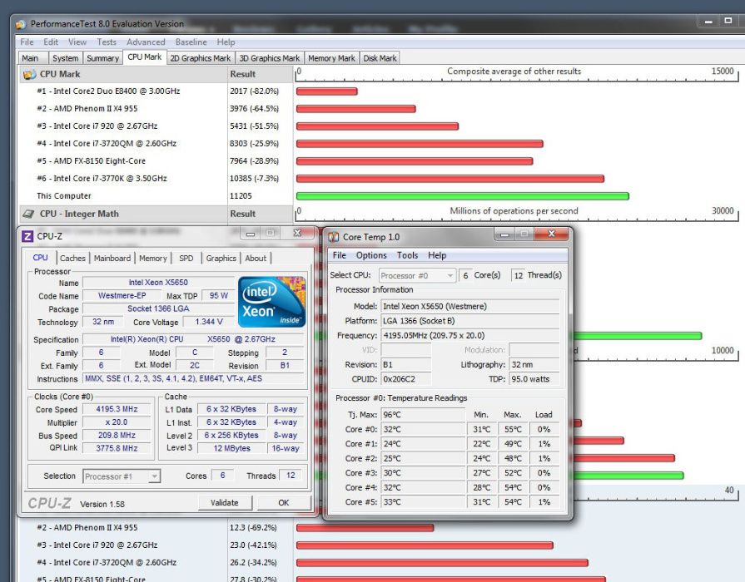Image resolution: width=745 pixels, height=582 pixels.
Task: Click the CPUID value 0x206C2
Action: coord(405,379)
